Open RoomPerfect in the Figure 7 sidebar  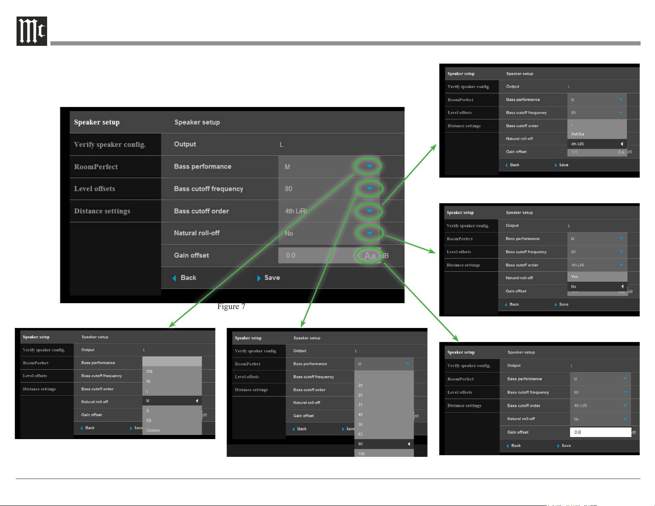tap(96, 167)
